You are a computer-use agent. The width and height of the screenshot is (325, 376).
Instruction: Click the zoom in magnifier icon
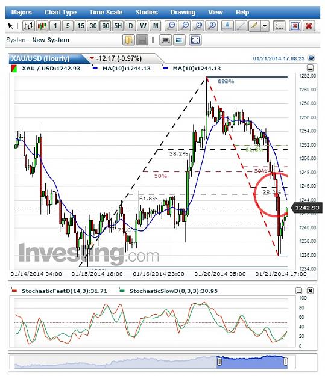171,26
